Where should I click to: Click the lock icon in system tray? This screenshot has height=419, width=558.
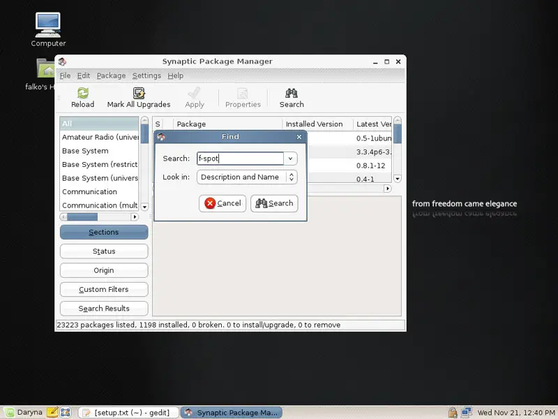452,412
